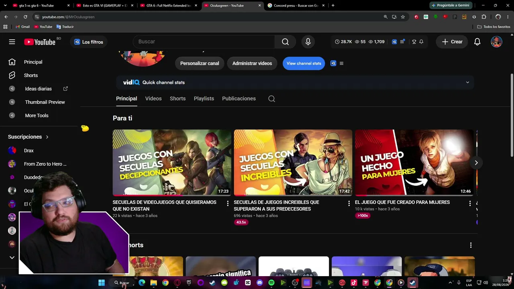514x289 pixels.
Task: Reload the page
Action: (25, 17)
